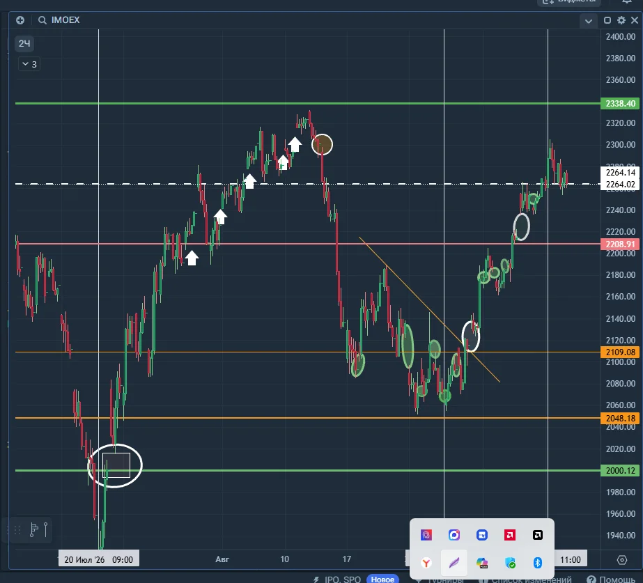Open the blue ring tray icon with red dot

(454, 535)
